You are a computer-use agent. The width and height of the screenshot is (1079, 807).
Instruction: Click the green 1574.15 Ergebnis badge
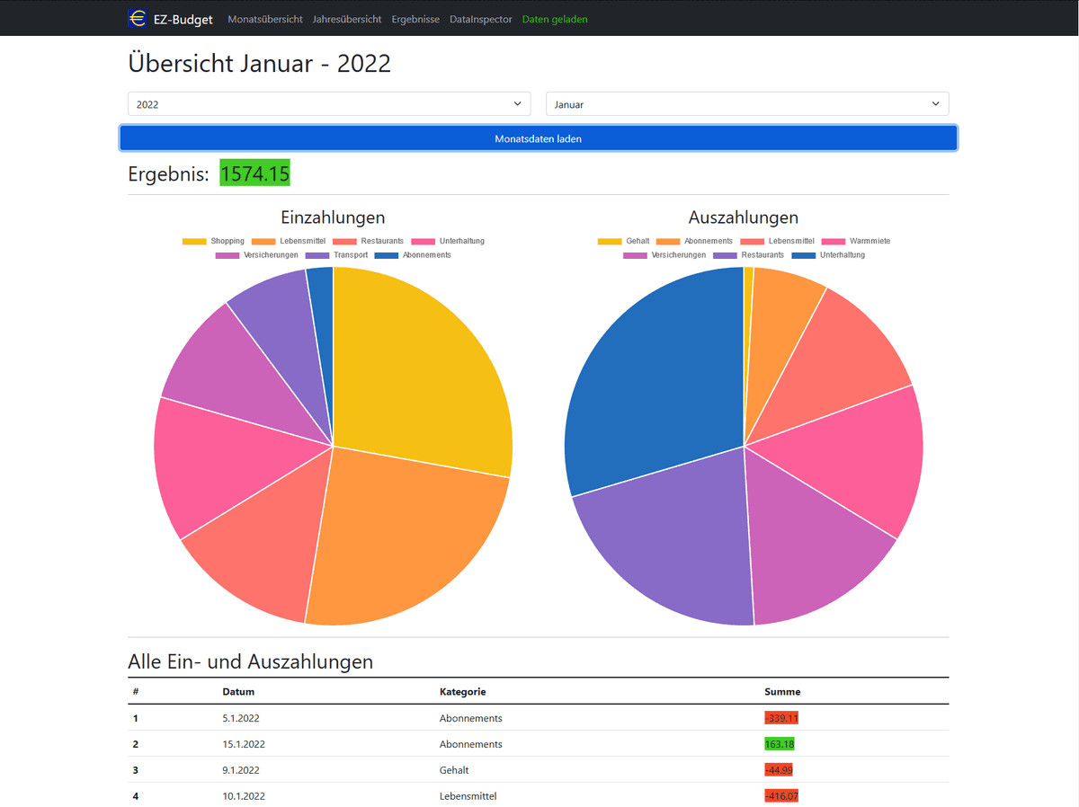255,173
